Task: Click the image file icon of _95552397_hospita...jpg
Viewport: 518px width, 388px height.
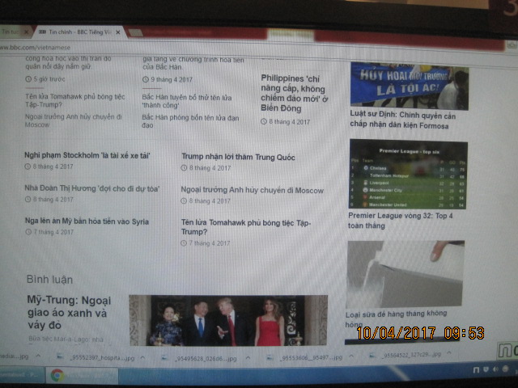Action: 60,356
